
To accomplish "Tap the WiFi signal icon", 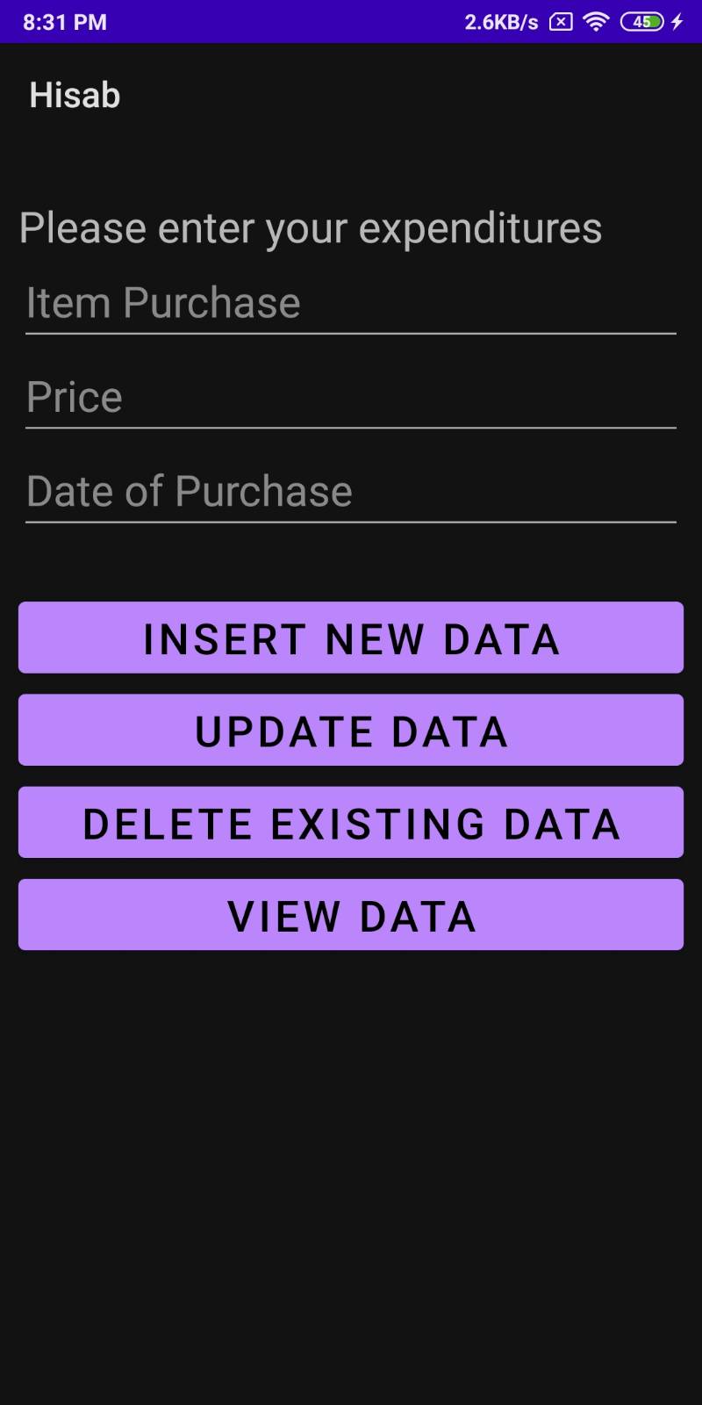I will pos(596,22).
